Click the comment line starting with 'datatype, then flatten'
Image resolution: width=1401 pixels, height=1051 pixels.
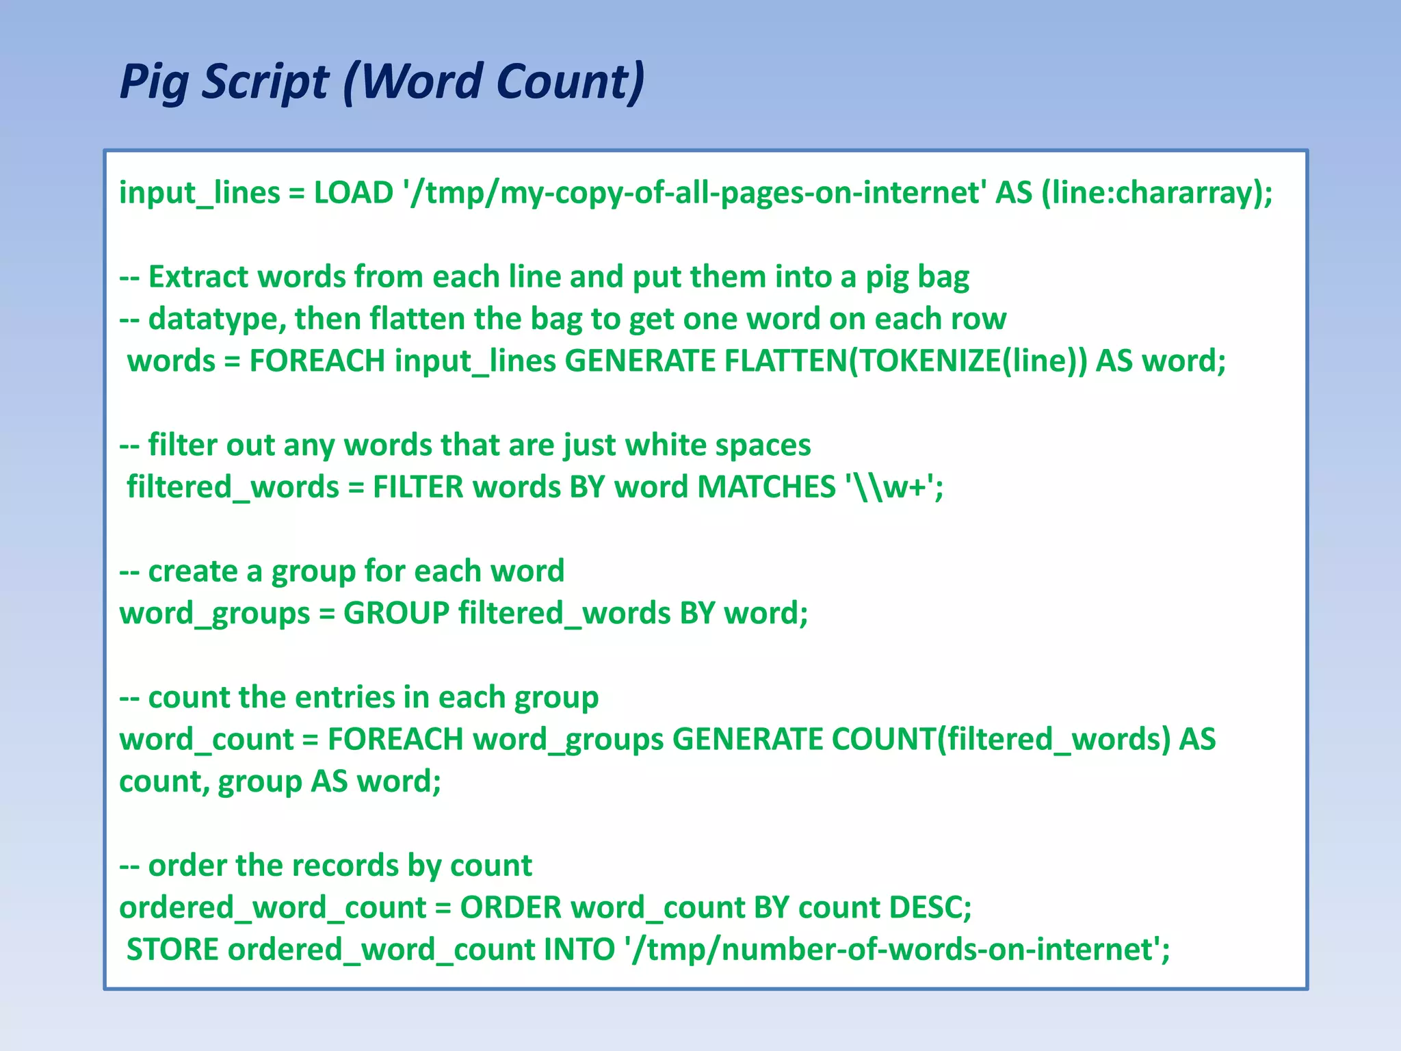pyautogui.click(x=562, y=320)
